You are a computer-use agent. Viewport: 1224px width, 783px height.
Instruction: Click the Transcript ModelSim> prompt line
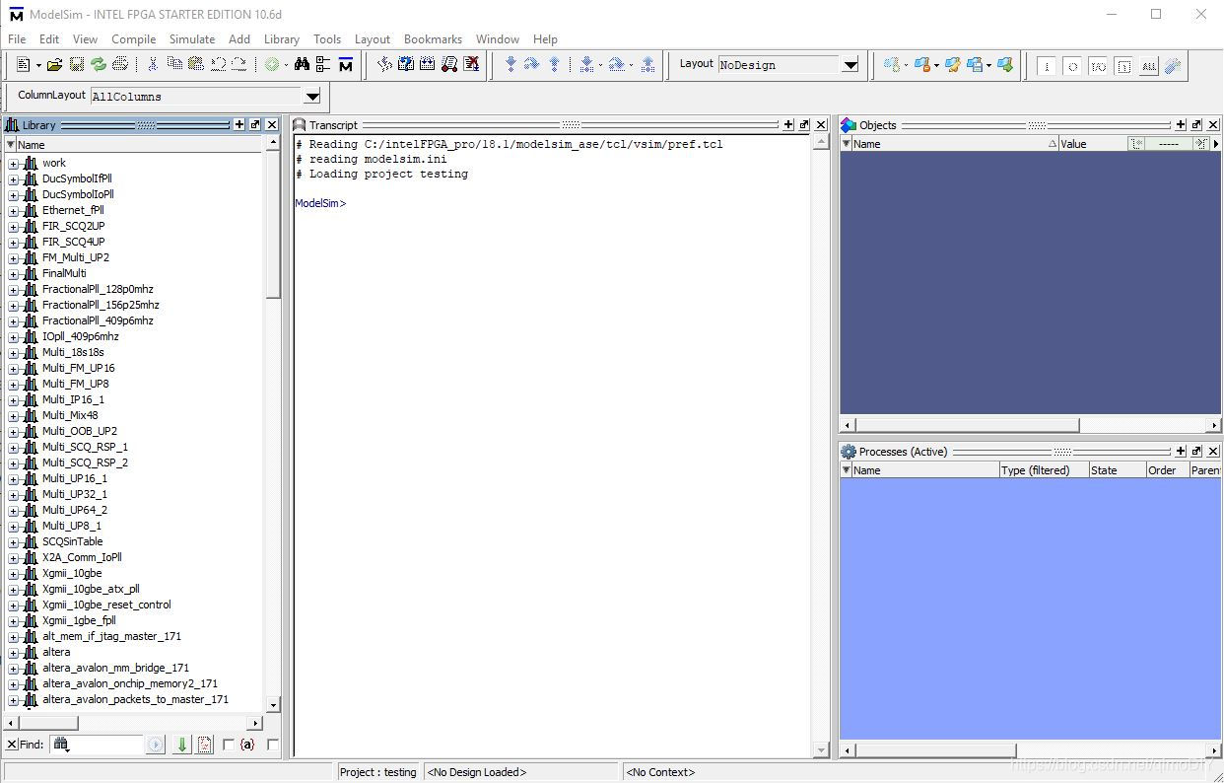click(x=320, y=203)
